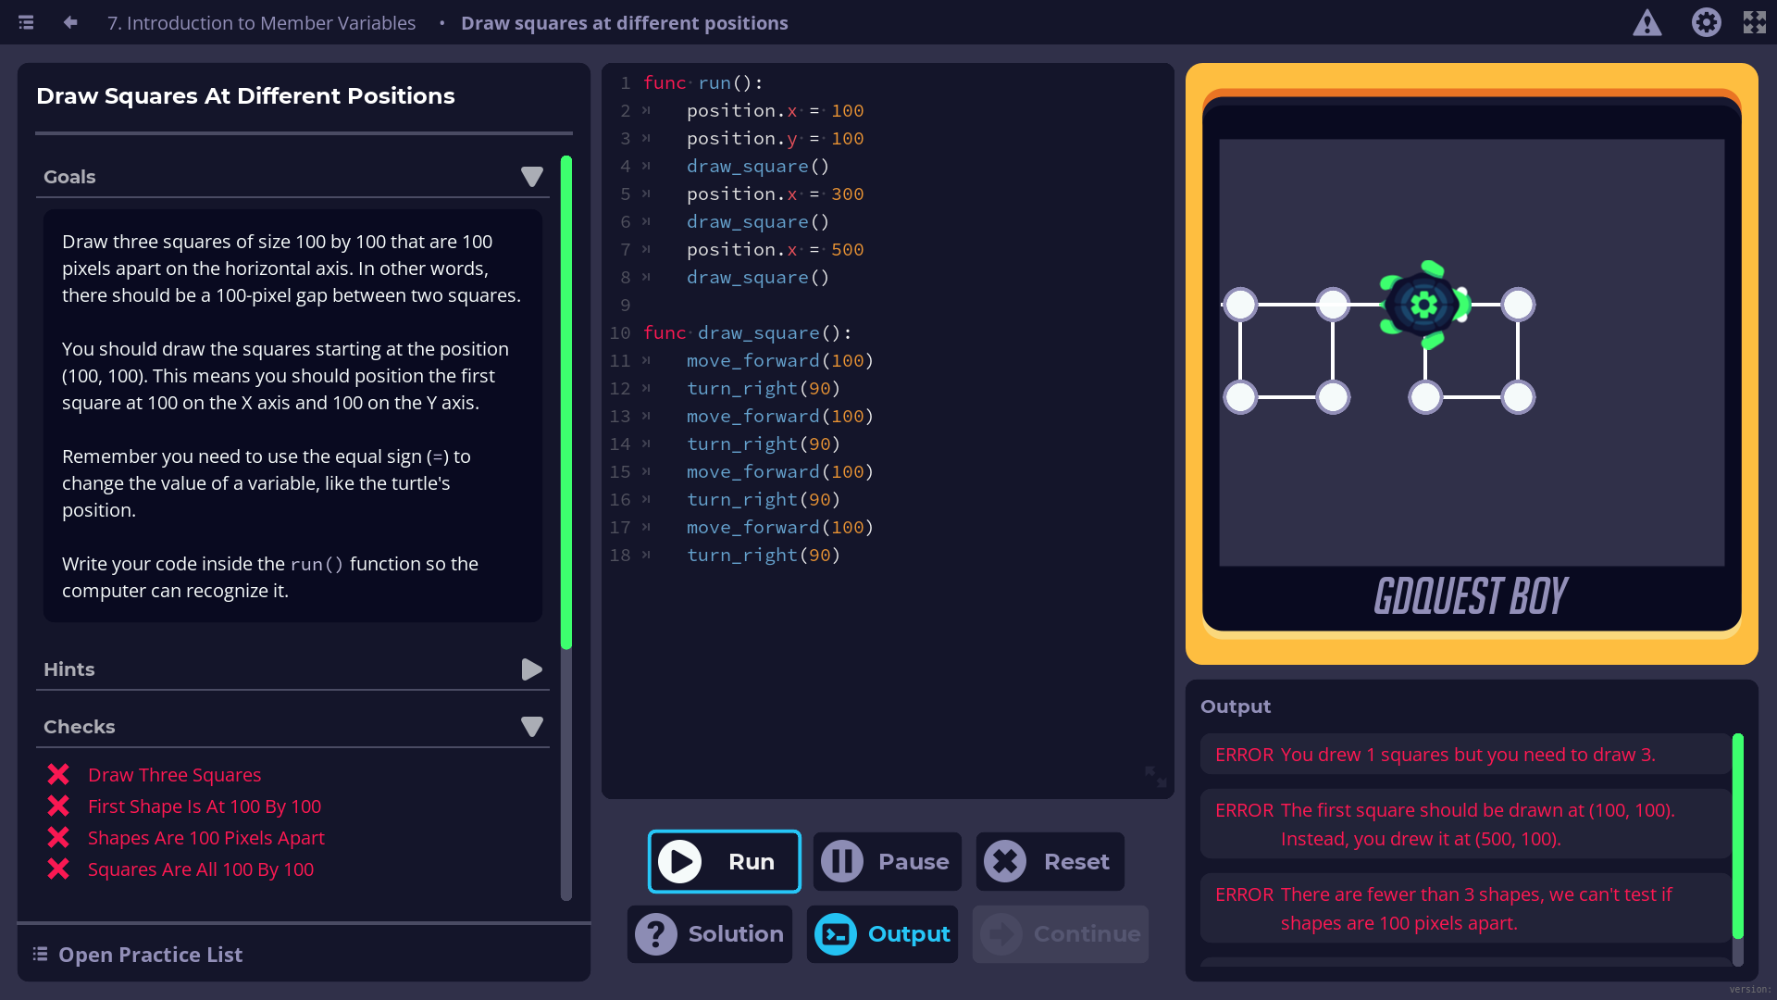1777x1000 pixels.
Task: Open settings gear icon
Action: [x=1706, y=22]
